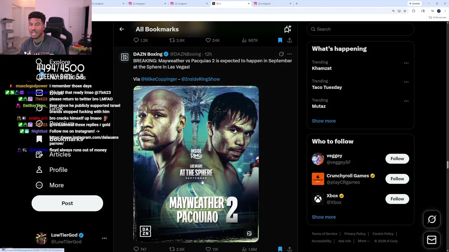449x252 pixels.
Task: Open the more options menu on DAZN post
Action: (x=289, y=54)
